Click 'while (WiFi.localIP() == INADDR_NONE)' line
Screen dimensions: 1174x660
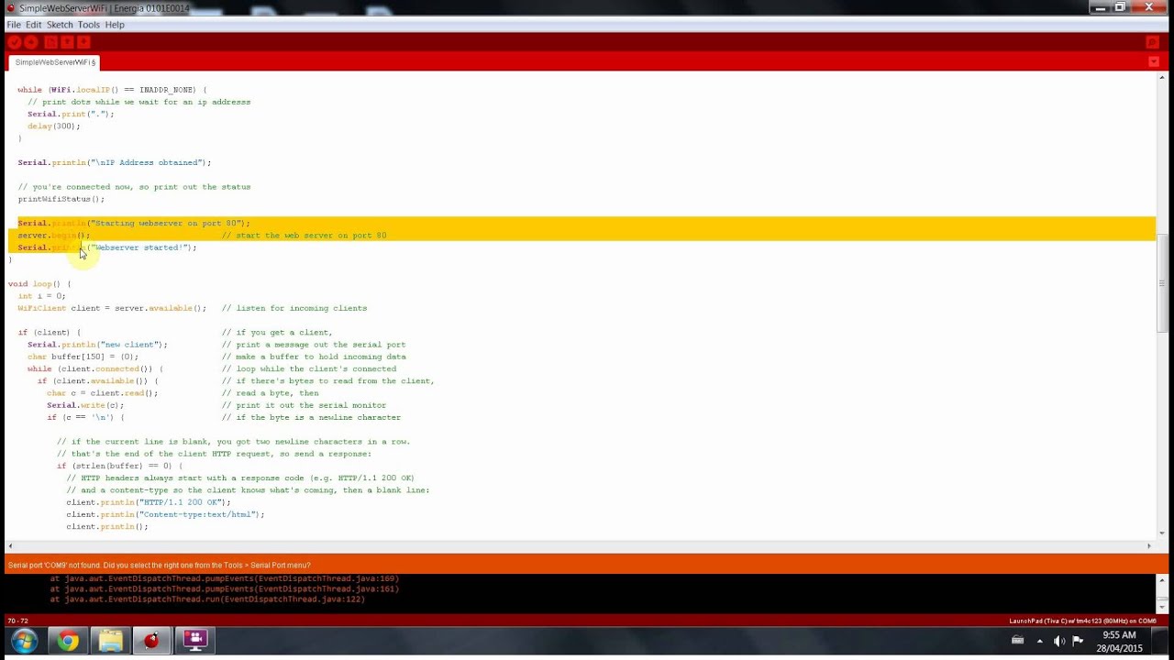[x=112, y=90]
